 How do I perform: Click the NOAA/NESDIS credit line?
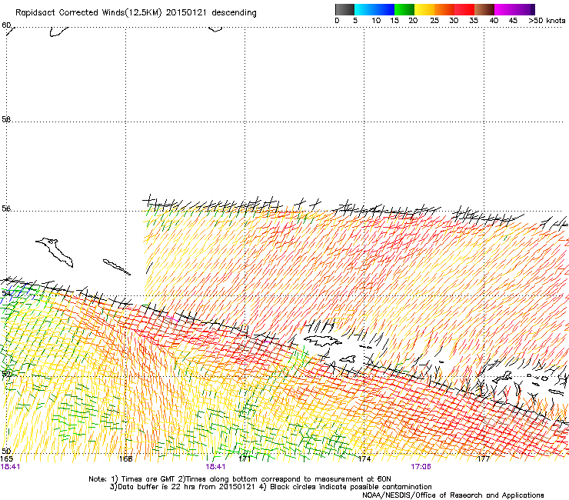click(x=453, y=495)
